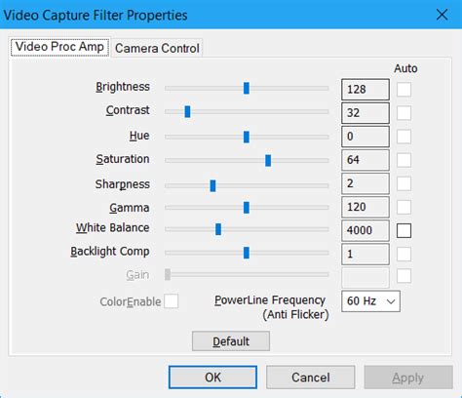Screen dimensions: 462x398
Task: Focus the Brightness value box showing 128
Action: click(366, 89)
